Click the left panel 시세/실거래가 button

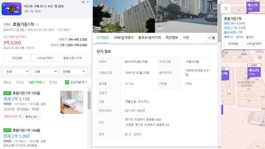click(x=45, y=58)
